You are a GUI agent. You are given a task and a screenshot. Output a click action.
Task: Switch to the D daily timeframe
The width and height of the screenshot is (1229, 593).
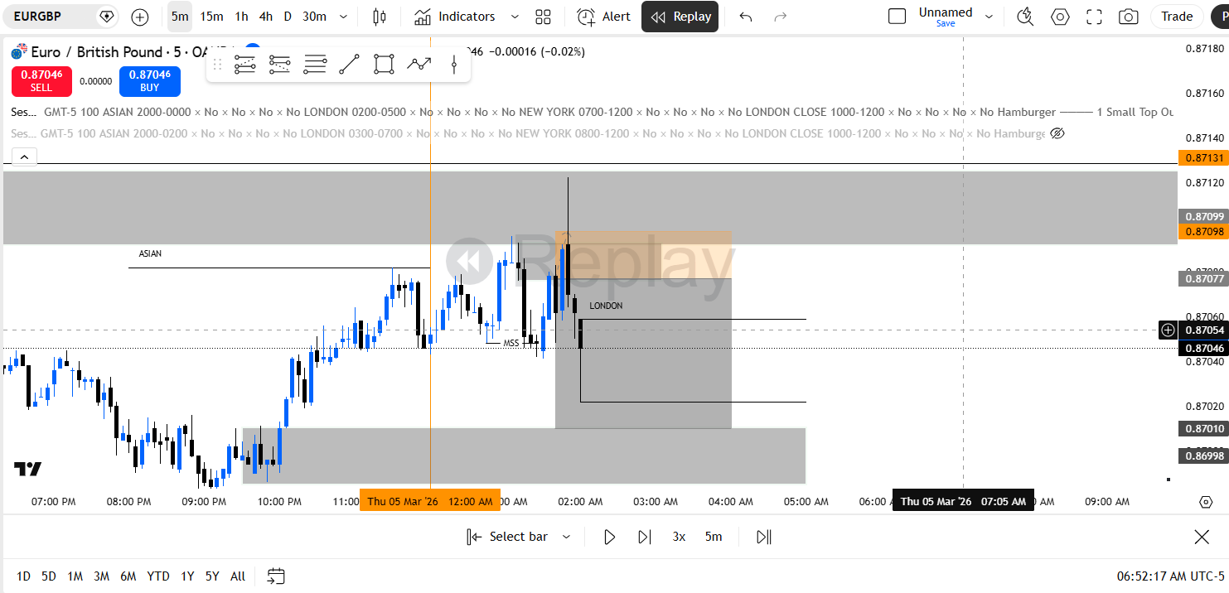[288, 17]
